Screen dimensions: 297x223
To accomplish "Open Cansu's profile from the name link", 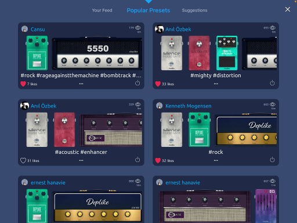I will (x=38, y=29).
